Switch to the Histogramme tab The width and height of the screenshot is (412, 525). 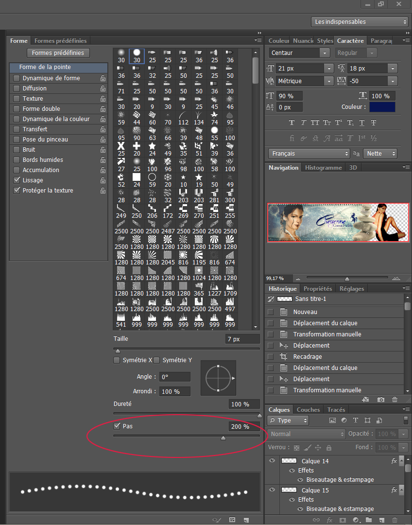(323, 167)
